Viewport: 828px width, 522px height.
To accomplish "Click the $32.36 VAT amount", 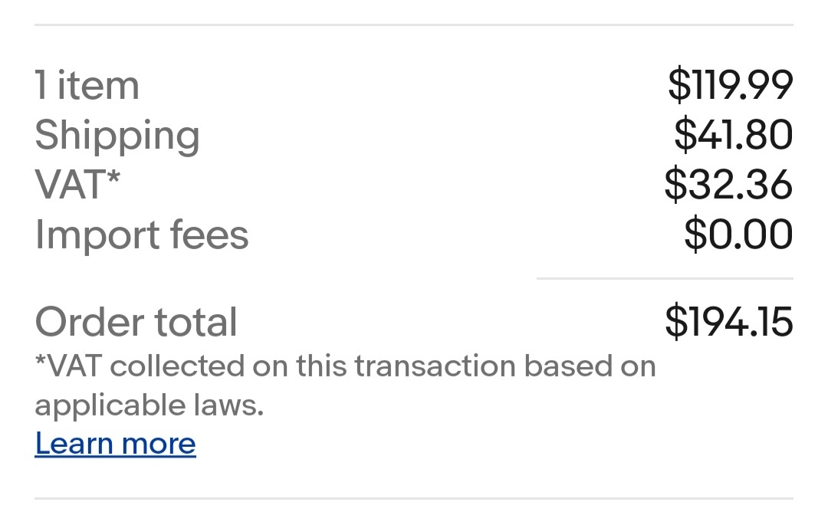I will coord(728,185).
